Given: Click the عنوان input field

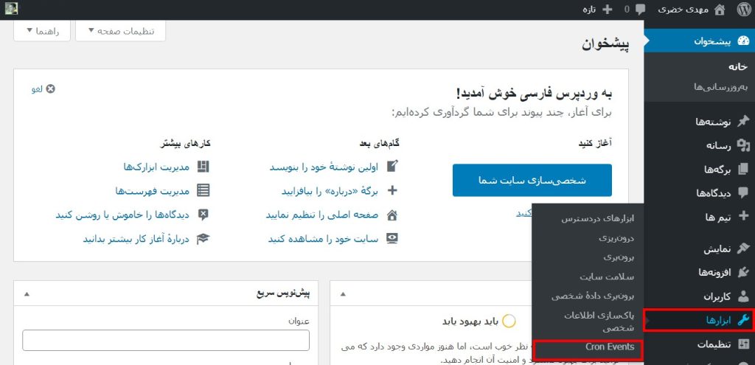Looking at the screenshot, I should click(166, 341).
